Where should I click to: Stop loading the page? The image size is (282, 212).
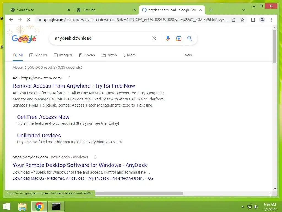point(29,20)
